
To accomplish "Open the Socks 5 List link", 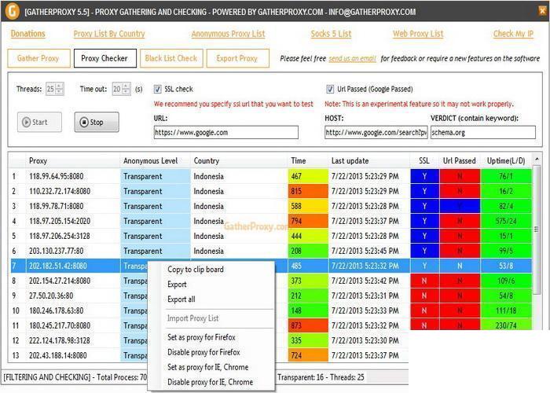I will pos(331,34).
